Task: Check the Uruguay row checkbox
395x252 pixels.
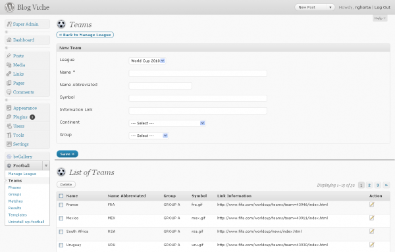Action: (61, 245)
